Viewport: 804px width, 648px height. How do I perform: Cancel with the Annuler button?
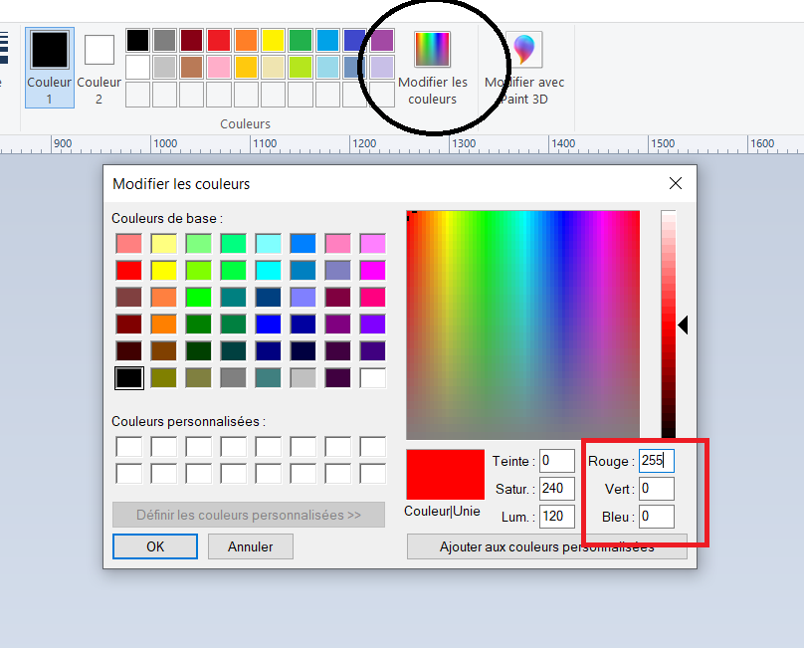tap(250, 546)
